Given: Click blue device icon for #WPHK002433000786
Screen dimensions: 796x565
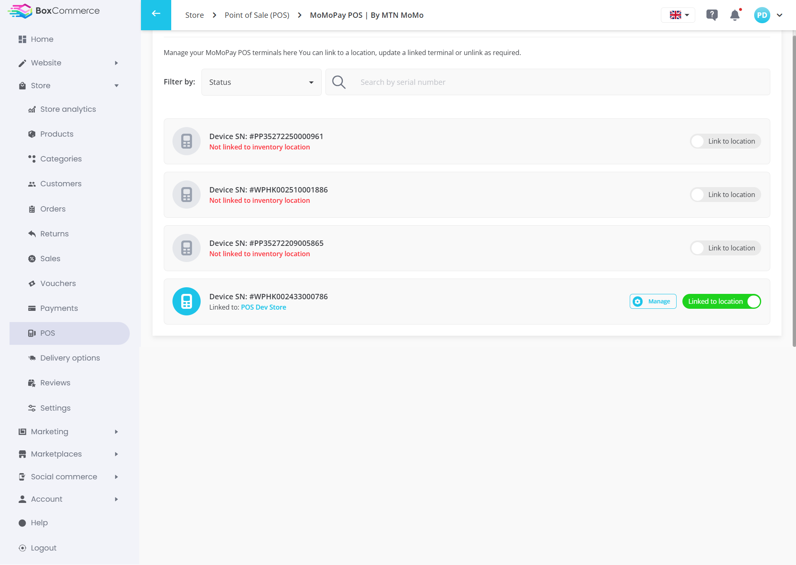Looking at the screenshot, I should [x=187, y=301].
